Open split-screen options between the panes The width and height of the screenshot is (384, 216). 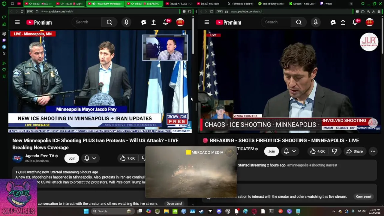[x=196, y=11]
